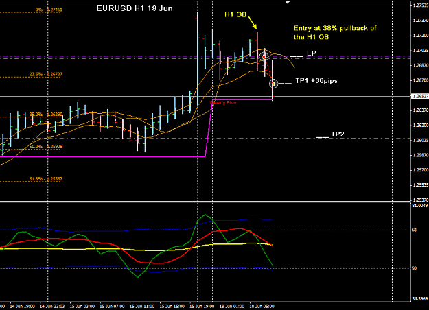429x310 pixels.
Task: Click the EP entry point label
Action: (x=312, y=53)
